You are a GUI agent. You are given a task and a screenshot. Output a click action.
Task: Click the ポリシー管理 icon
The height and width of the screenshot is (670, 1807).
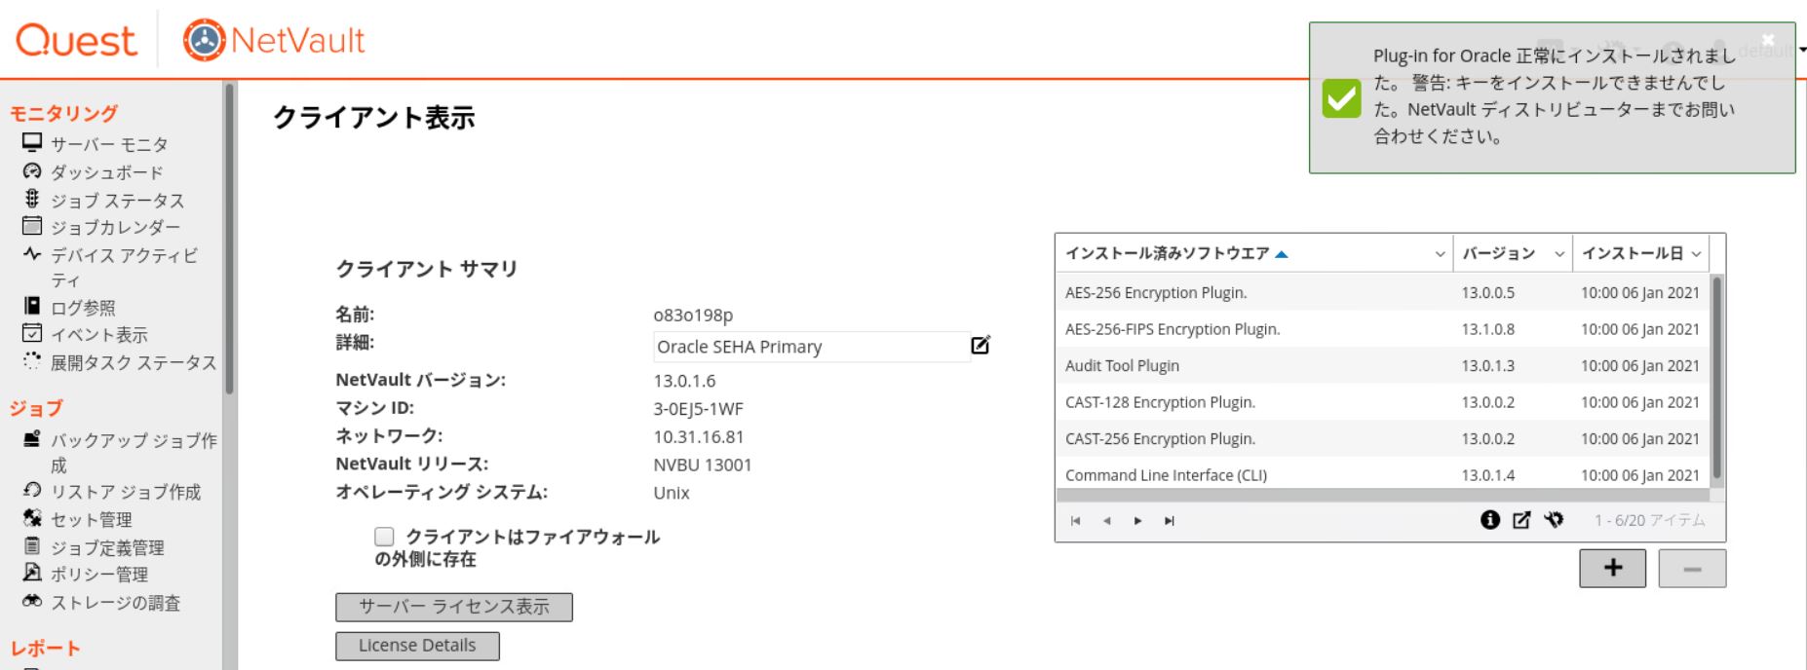click(x=32, y=574)
